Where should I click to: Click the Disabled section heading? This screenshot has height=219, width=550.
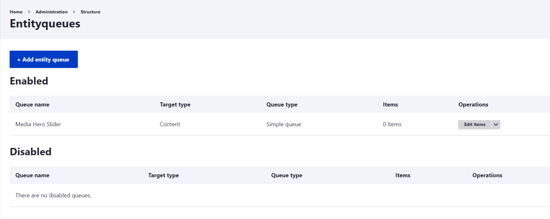[31, 152]
